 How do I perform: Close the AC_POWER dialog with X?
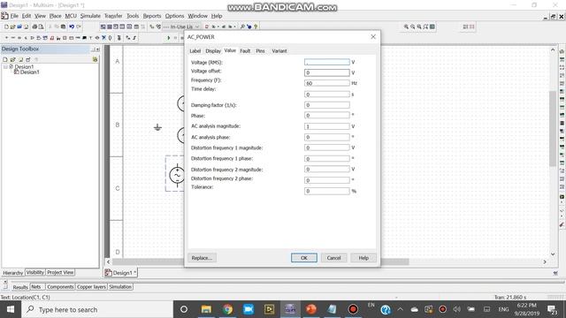click(x=373, y=37)
